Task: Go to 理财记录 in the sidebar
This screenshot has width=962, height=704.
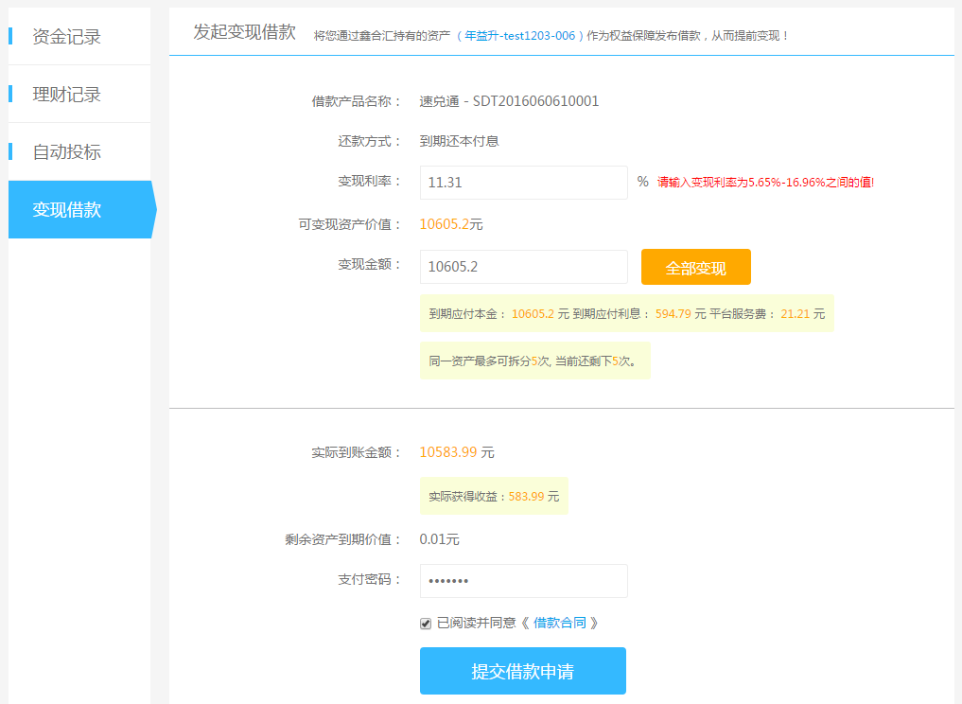Action: tap(66, 95)
